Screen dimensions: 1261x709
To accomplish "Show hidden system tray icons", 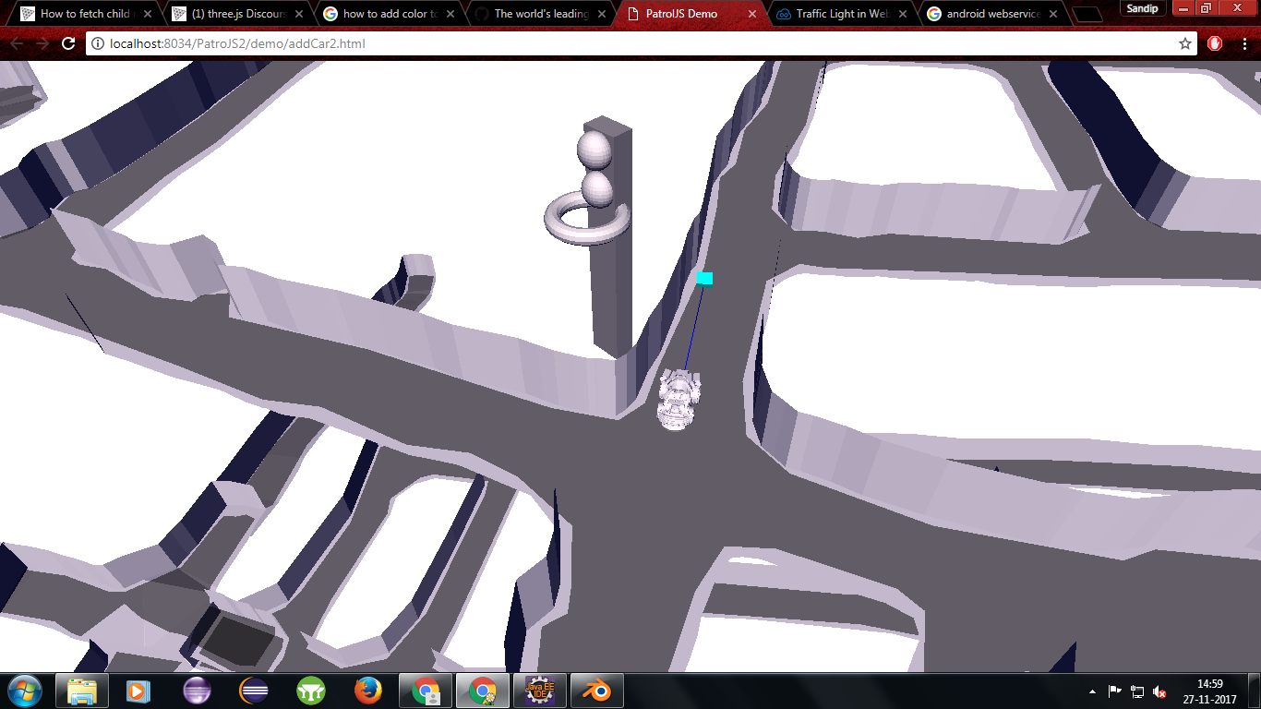I will pyautogui.click(x=1093, y=691).
